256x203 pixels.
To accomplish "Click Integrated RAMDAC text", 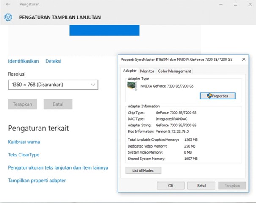I will pos(172,119).
